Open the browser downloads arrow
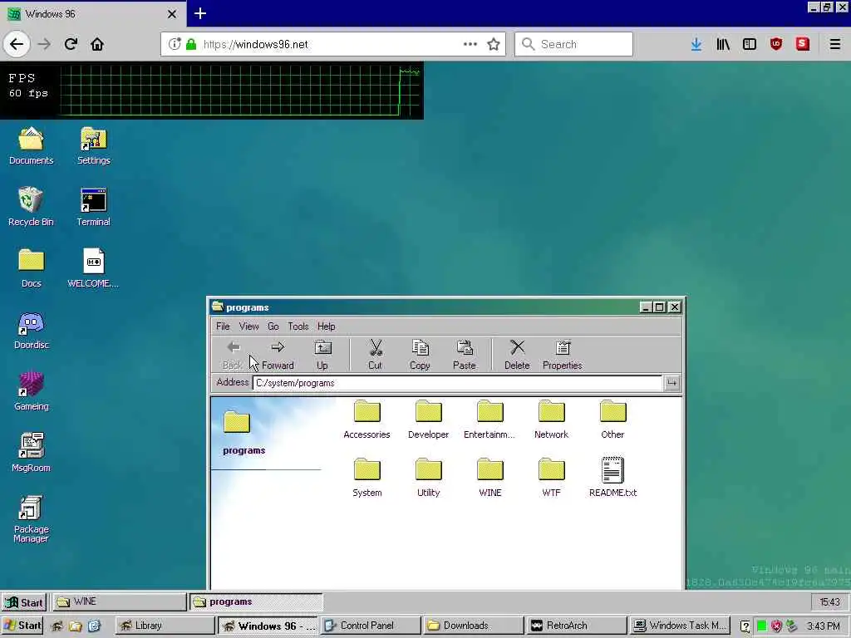The width and height of the screenshot is (851, 638). (x=696, y=44)
